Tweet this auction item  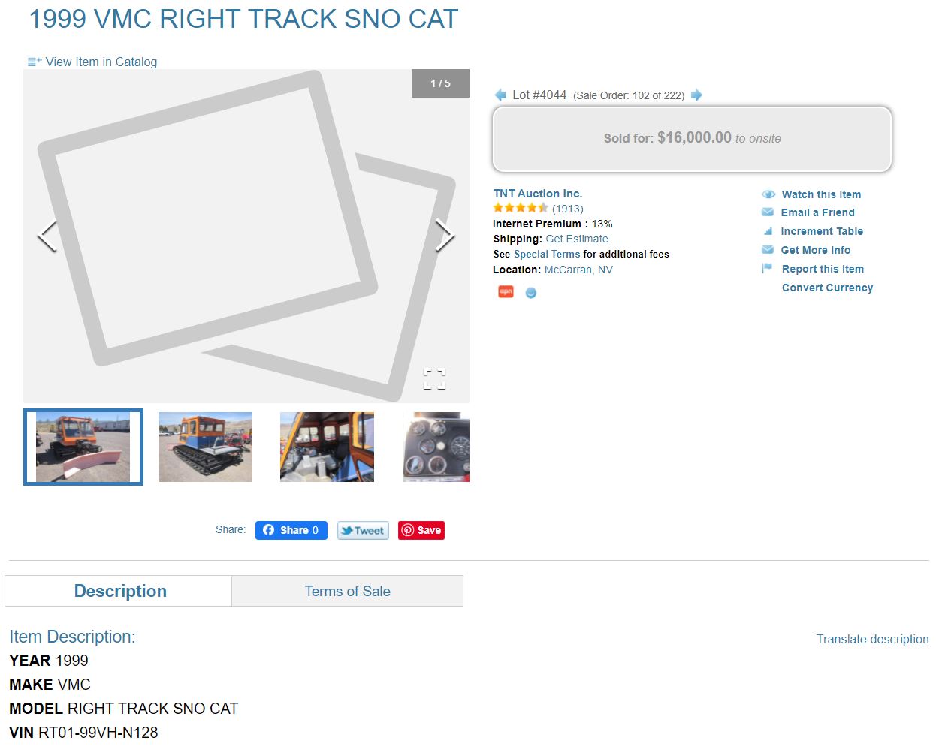pos(363,530)
